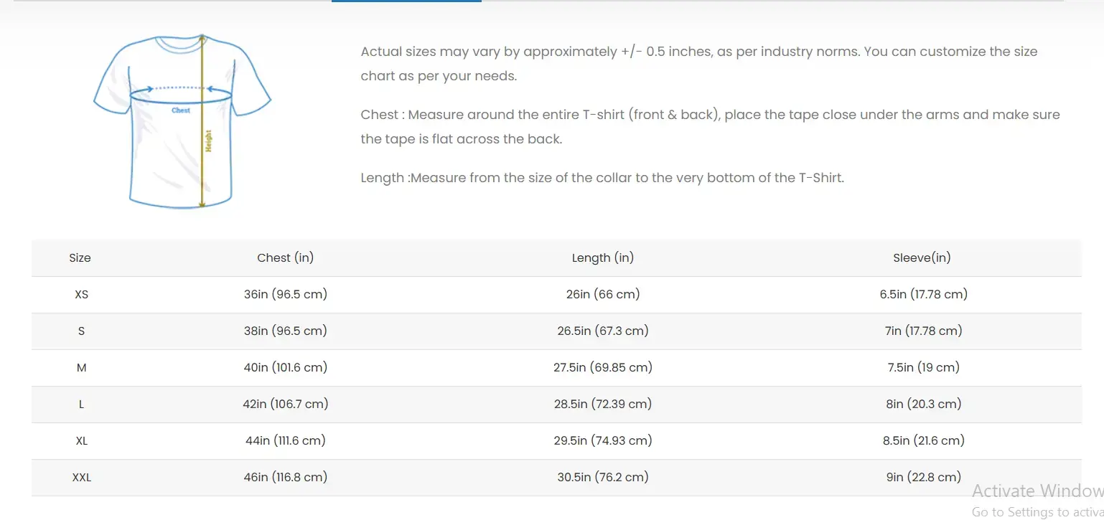Select the M size row label

[81, 368]
